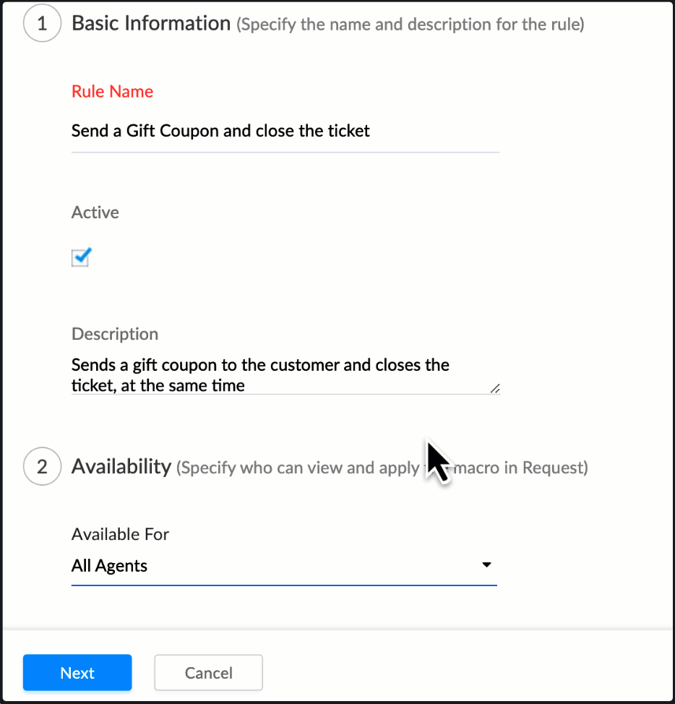Click the Cancel button
Viewport: 675px width, 704px height.
tap(209, 673)
